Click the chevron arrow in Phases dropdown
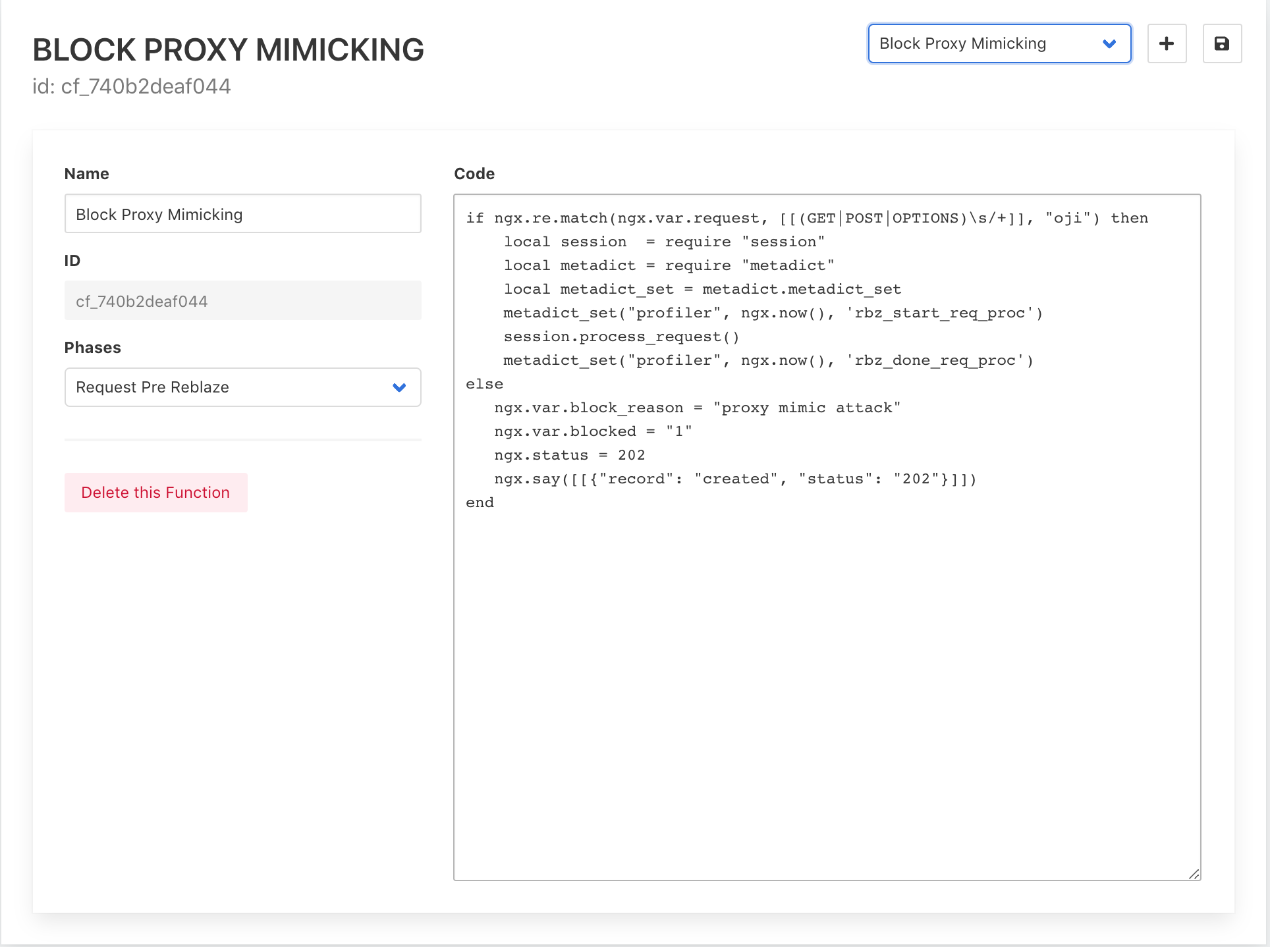 click(x=399, y=387)
